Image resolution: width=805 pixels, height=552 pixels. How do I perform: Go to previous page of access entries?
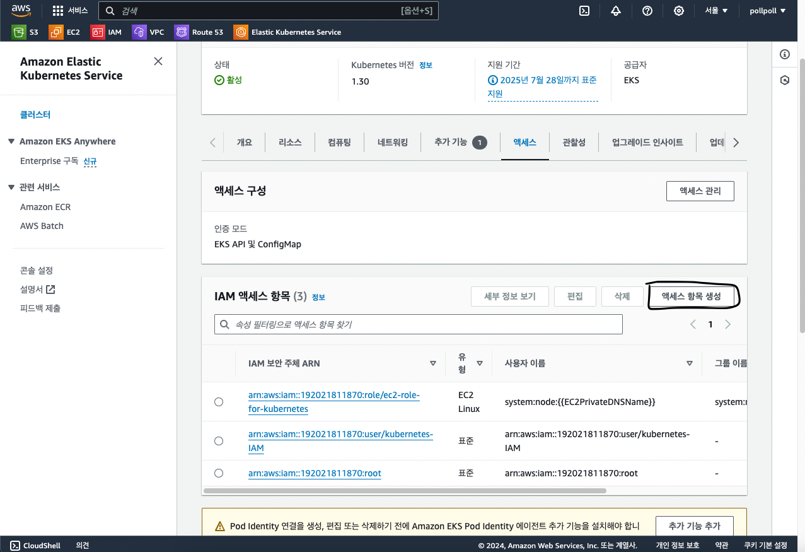click(x=693, y=324)
